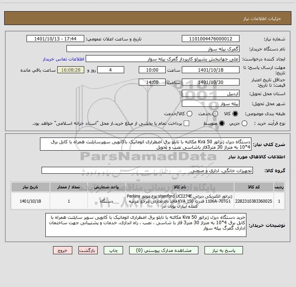
Task: Click the چاپ print button
Action: tap(113, 250)
